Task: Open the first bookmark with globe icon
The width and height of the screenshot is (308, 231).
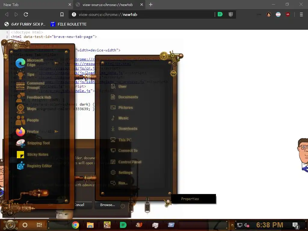Action: click(x=25, y=24)
